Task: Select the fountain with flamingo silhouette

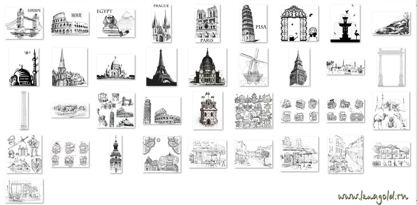Action: point(345,23)
